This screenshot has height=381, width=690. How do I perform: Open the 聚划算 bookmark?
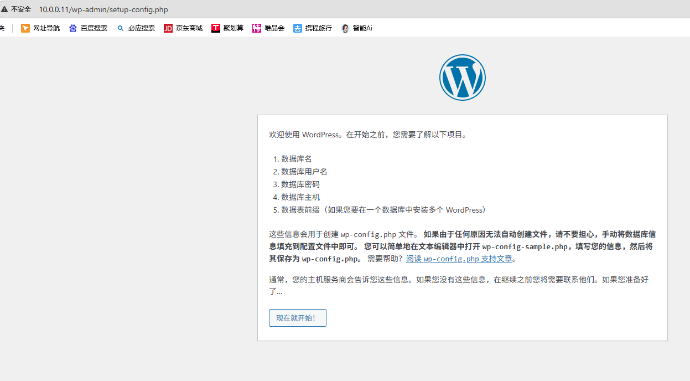(227, 28)
